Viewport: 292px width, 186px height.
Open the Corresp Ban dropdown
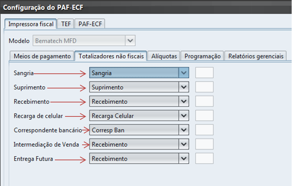click(x=184, y=130)
